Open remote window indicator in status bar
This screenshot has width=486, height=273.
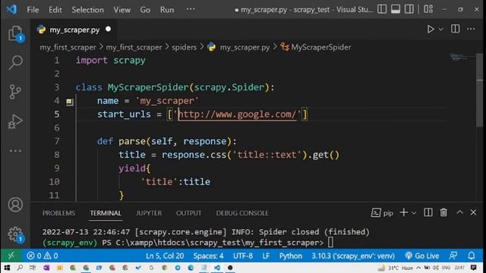(x=11, y=256)
